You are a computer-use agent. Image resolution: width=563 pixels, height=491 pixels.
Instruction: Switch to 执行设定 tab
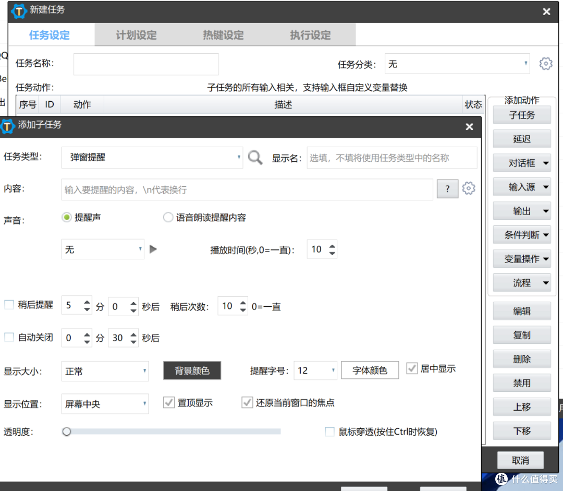310,35
